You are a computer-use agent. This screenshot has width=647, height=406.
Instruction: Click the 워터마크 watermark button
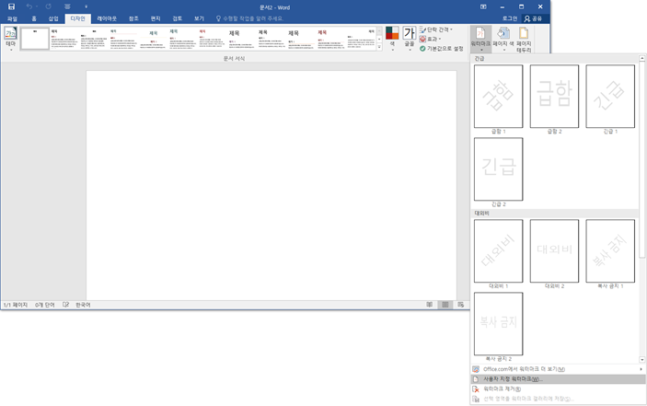tap(480, 40)
